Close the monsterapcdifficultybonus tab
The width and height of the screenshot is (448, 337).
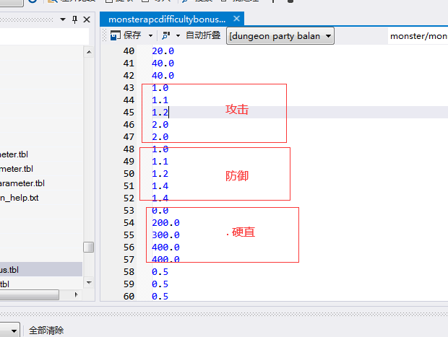click(x=236, y=19)
